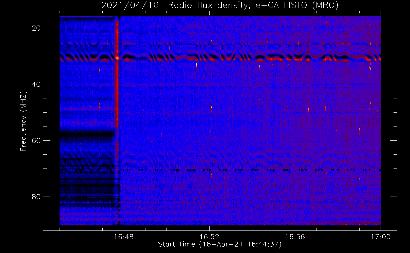Click the bright spot where red burst crosses 30 MHz band
Screen dimensions: 410x253
tap(117, 58)
